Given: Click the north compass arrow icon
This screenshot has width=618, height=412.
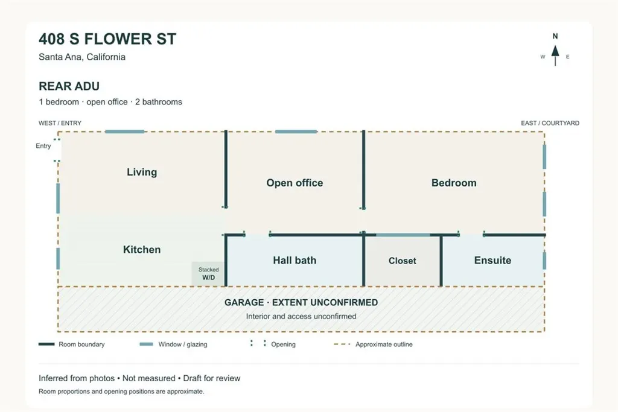Looking at the screenshot, I should pyautogui.click(x=555, y=55).
